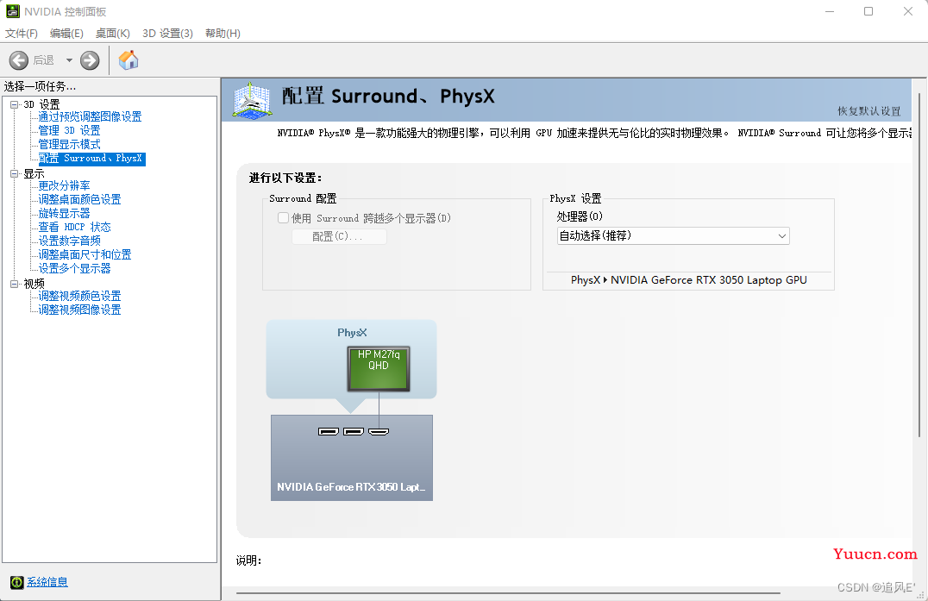Open the back history dropdown arrow
Screen dimensions: 928x601
tap(69, 60)
